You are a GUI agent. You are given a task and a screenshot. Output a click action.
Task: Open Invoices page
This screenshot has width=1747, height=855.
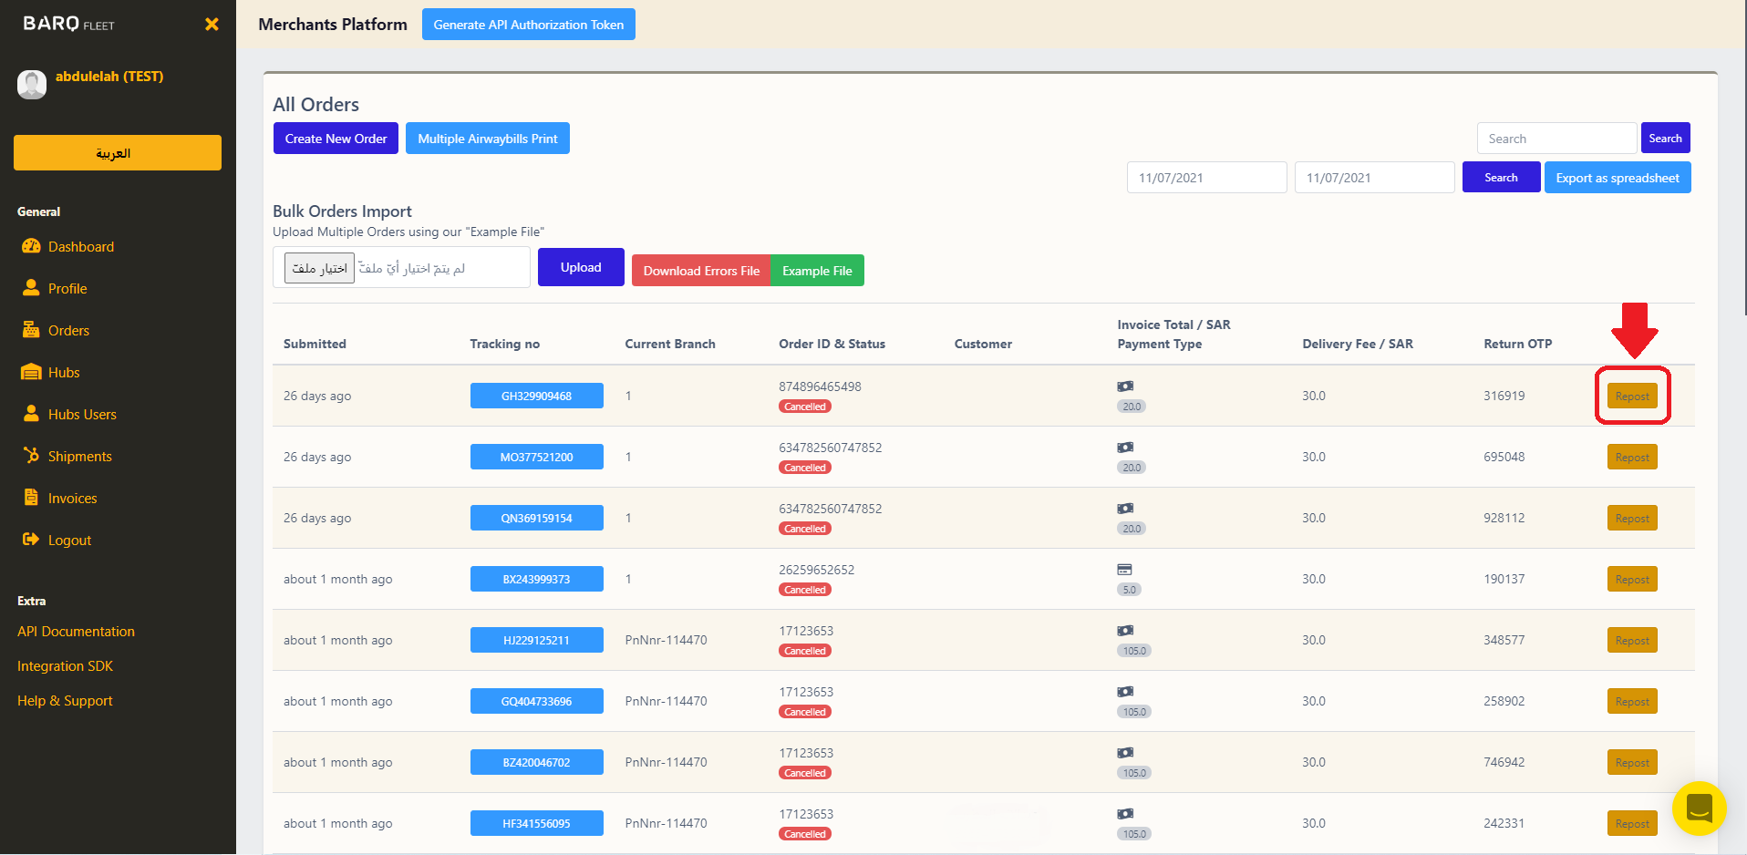pos(72,498)
